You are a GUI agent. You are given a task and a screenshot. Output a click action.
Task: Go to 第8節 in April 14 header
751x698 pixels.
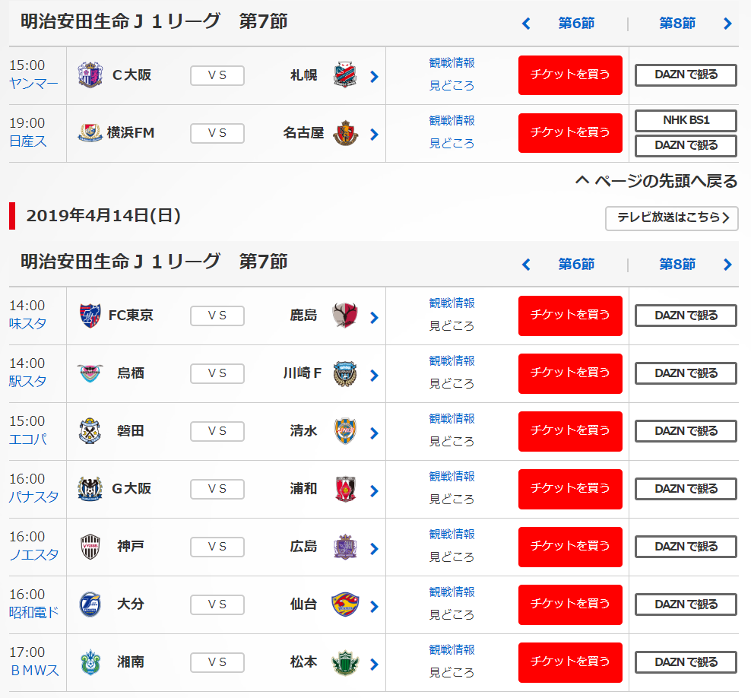pyautogui.click(x=677, y=264)
